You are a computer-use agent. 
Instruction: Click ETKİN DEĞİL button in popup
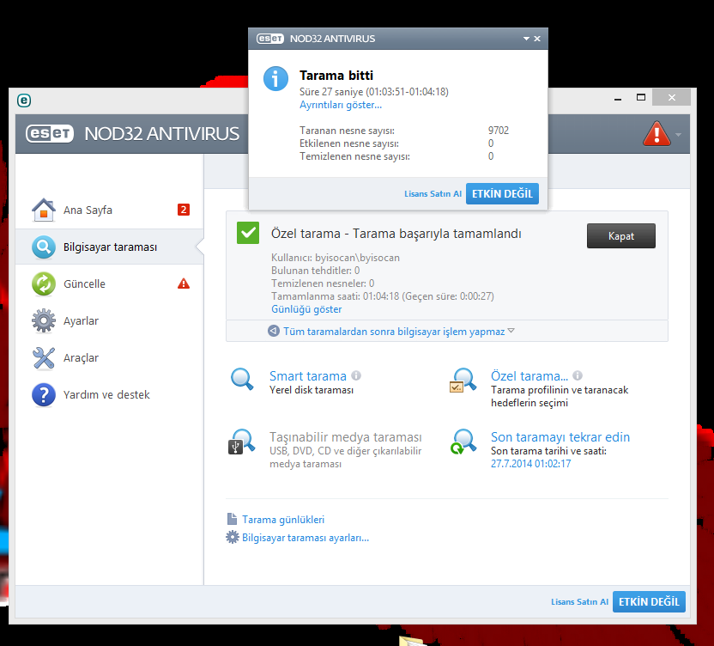coord(502,194)
